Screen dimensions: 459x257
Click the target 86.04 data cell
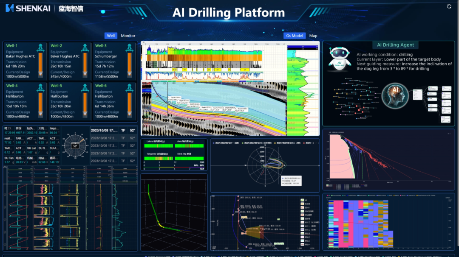click(54, 131)
